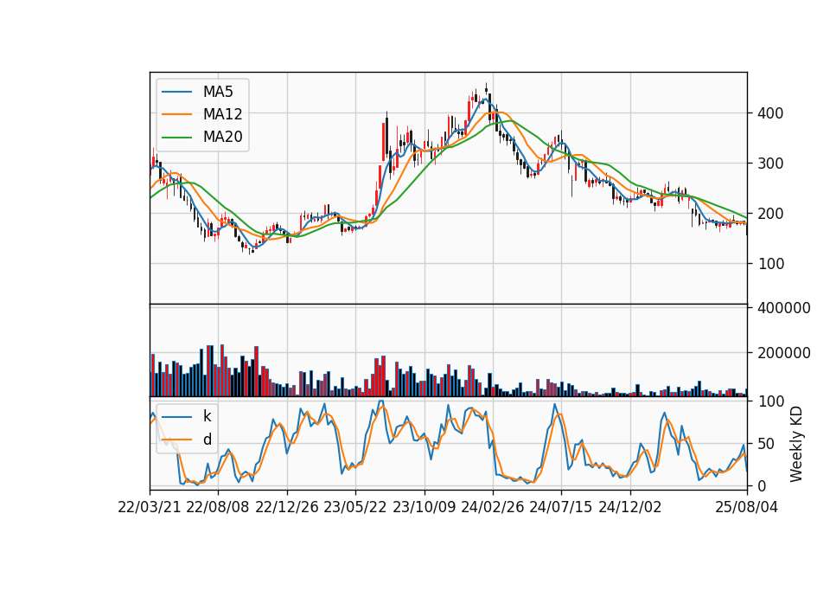Viewport: 830px width, 597px height.
Task: Click the 25/08/04 date tick label
Action: tap(747, 507)
